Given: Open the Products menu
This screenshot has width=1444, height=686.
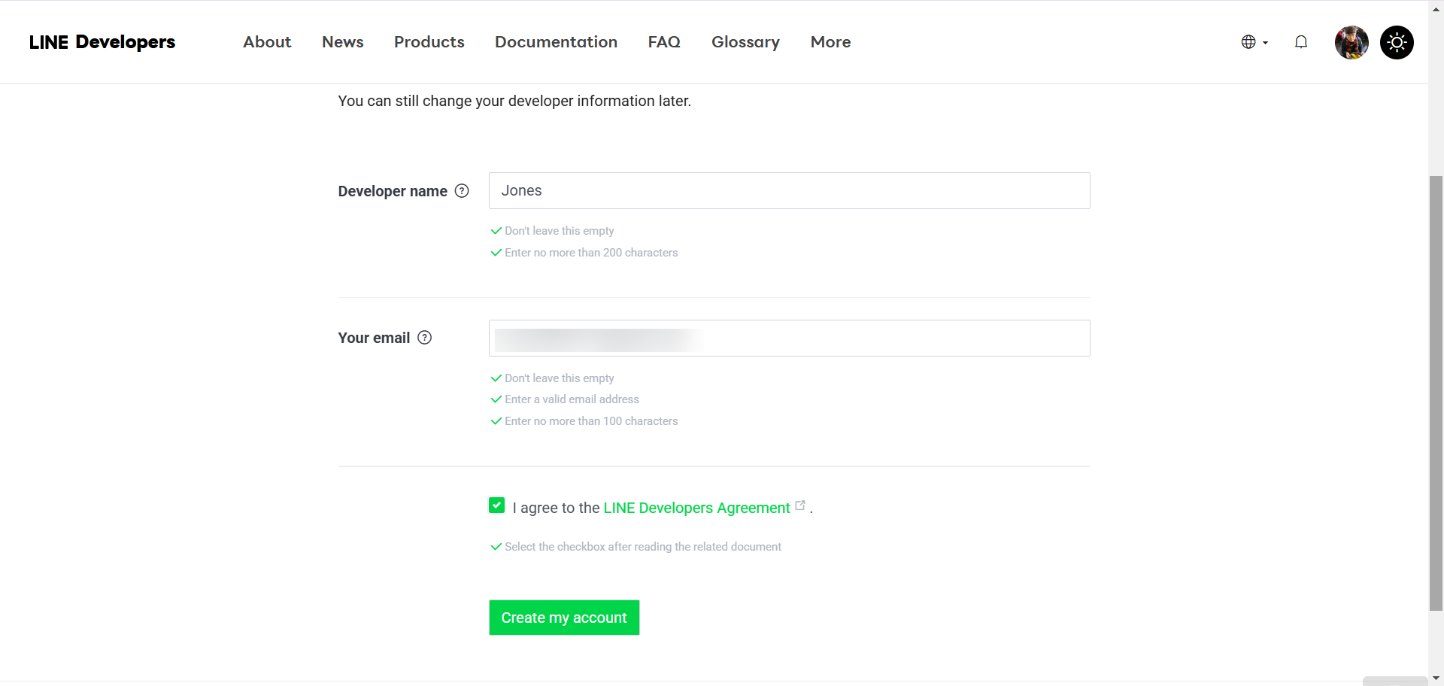Looking at the screenshot, I should (x=429, y=42).
